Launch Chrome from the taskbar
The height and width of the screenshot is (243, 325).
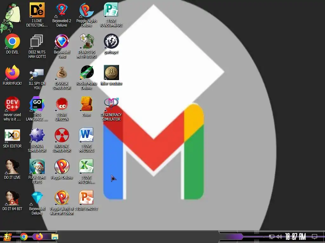tap(23, 237)
